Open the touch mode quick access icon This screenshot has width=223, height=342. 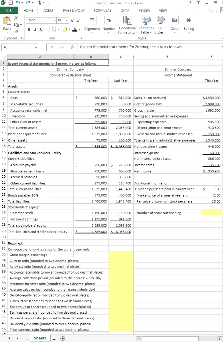[x=40, y=3]
